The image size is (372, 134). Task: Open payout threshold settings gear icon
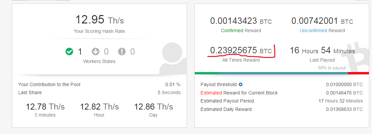[x=241, y=84]
